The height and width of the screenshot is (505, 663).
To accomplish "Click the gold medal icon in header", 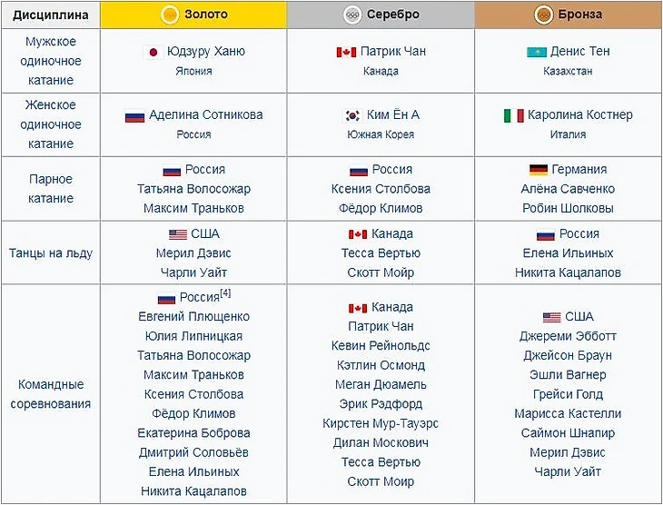I will [170, 15].
